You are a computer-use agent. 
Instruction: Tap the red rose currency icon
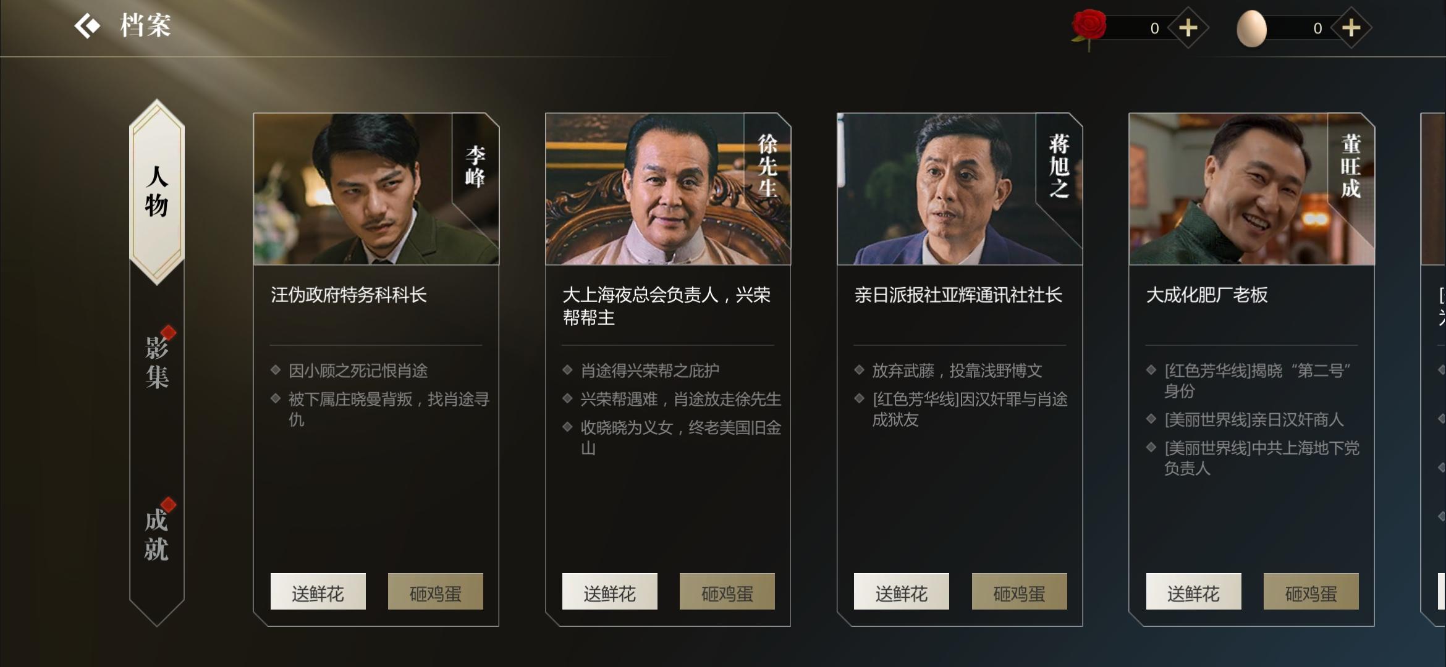click(1089, 28)
